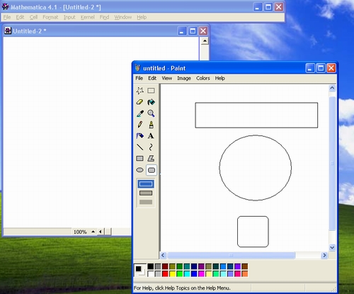
Task: Select the Text tool (letter A)
Action: pyautogui.click(x=151, y=136)
